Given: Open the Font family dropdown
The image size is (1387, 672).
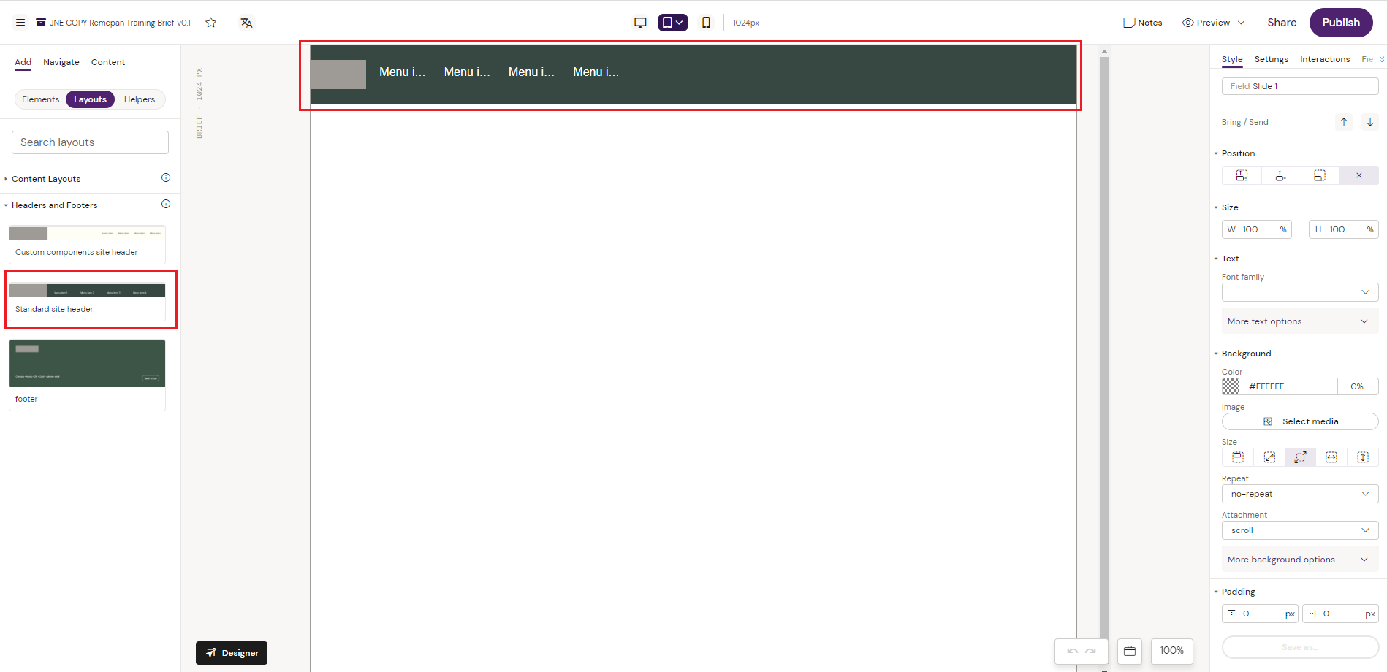Looking at the screenshot, I should tap(1299, 292).
